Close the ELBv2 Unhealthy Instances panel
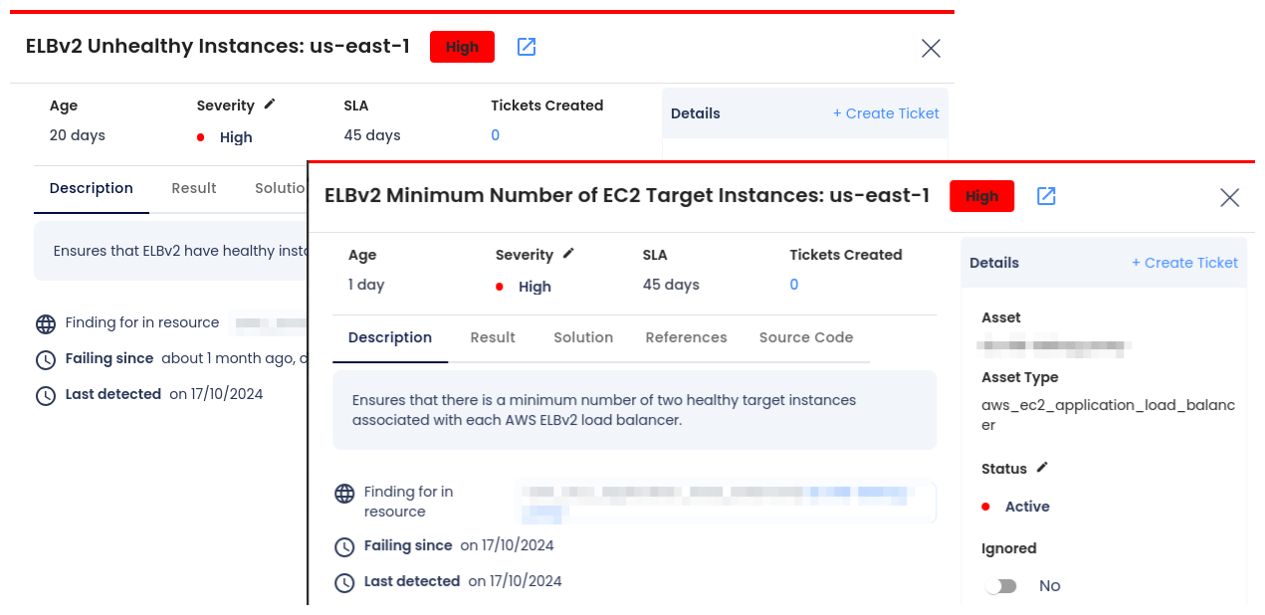This screenshot has width=1265, height=615. (x=931, y=48)
